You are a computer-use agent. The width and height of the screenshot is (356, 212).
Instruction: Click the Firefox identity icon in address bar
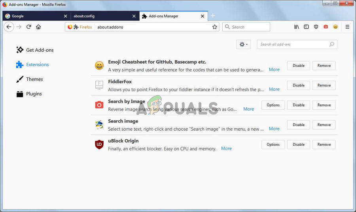[70, 27]
